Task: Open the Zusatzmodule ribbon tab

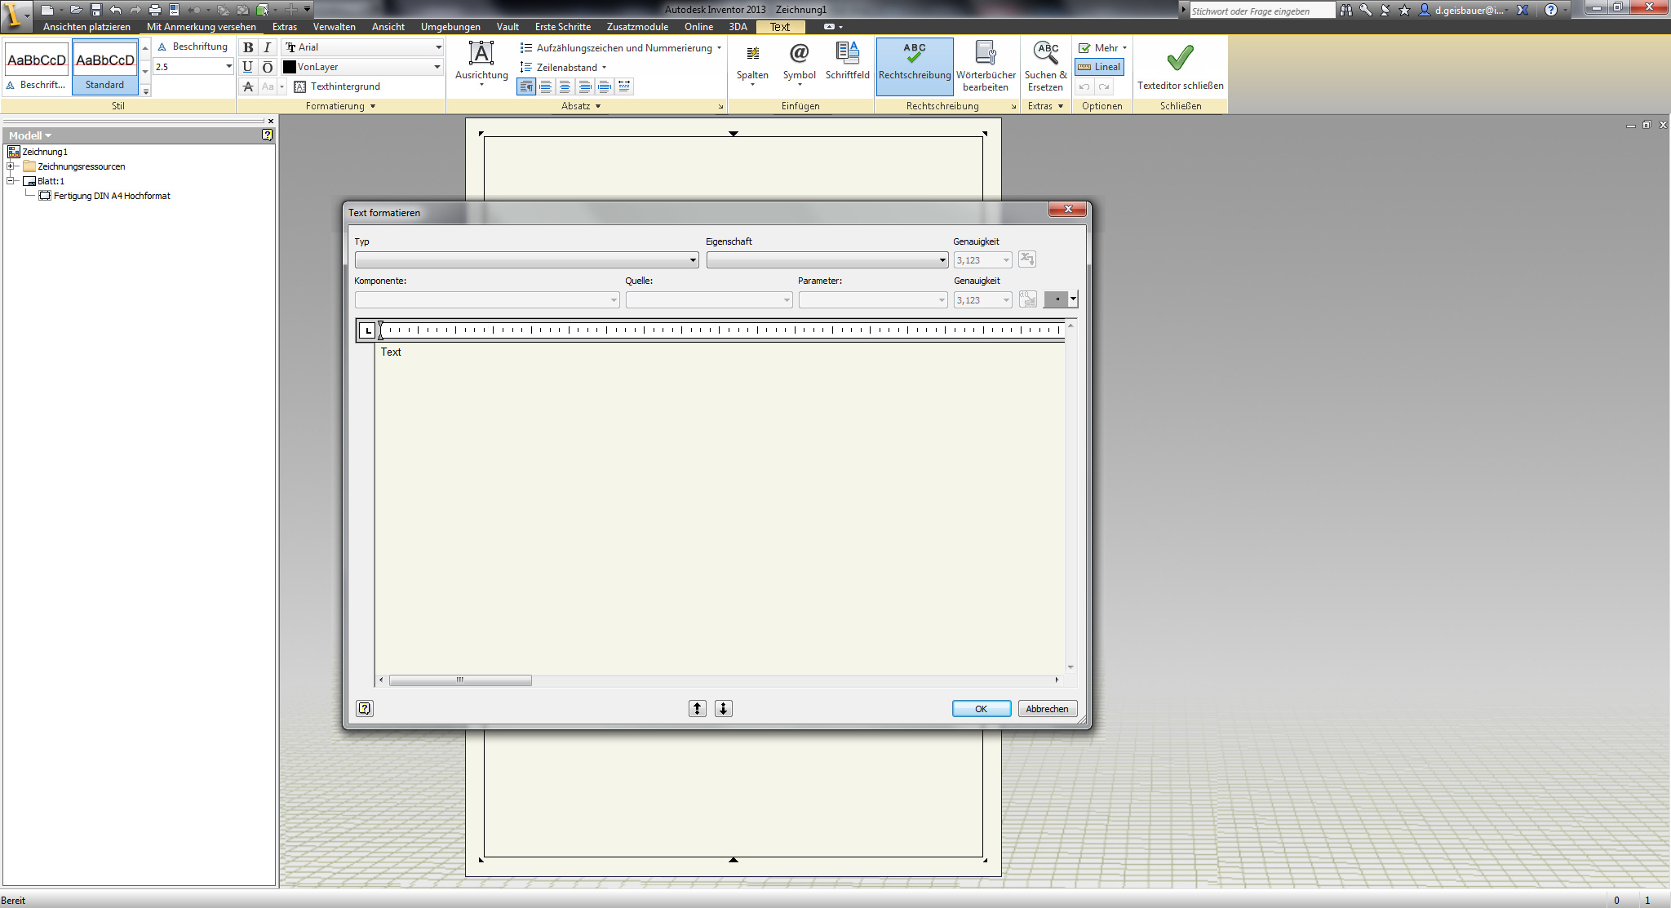Action: (637, 27)
